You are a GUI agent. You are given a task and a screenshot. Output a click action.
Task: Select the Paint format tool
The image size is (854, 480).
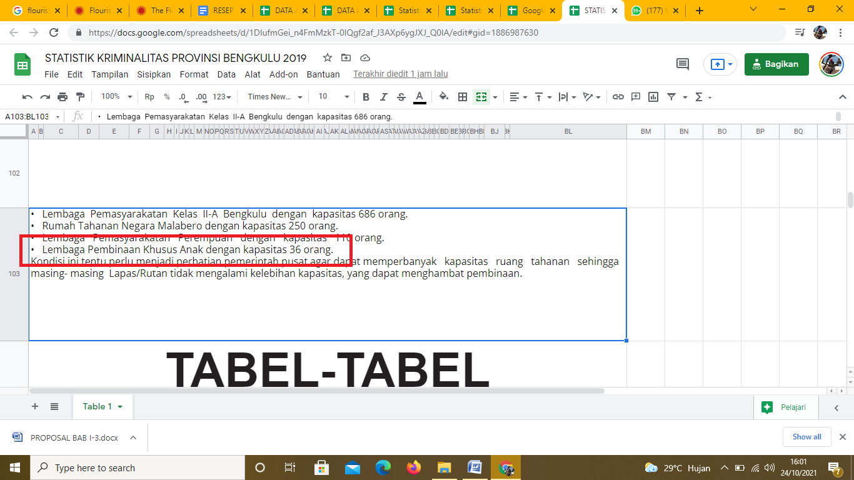(x=80, y=97)
